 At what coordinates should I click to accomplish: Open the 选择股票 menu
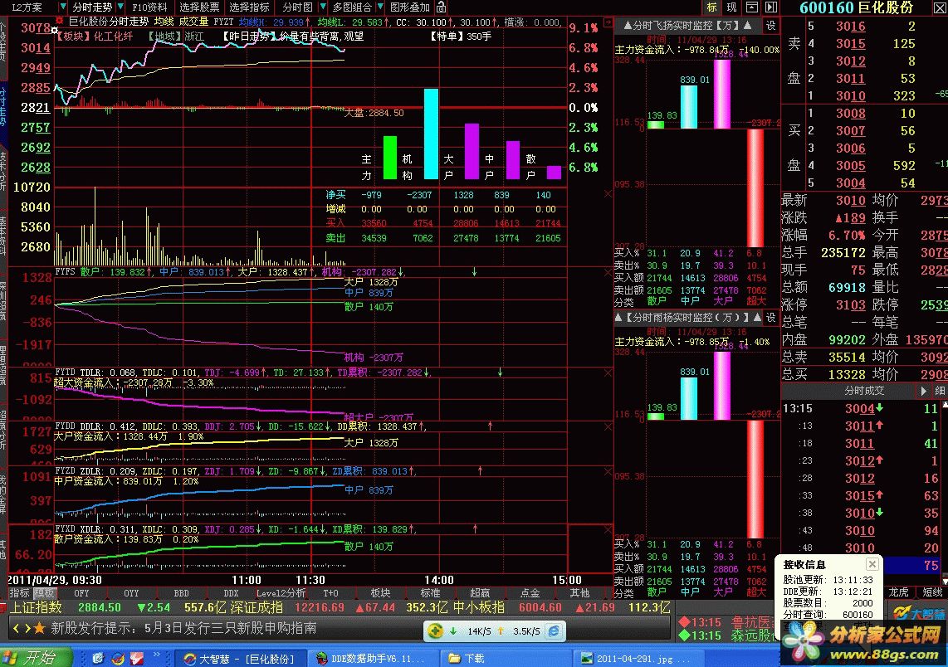199,7
